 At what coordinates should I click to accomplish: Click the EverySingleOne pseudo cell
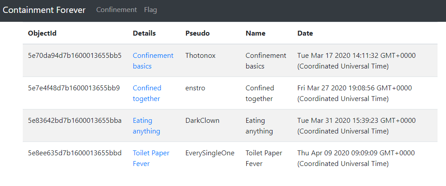[210, 153]
